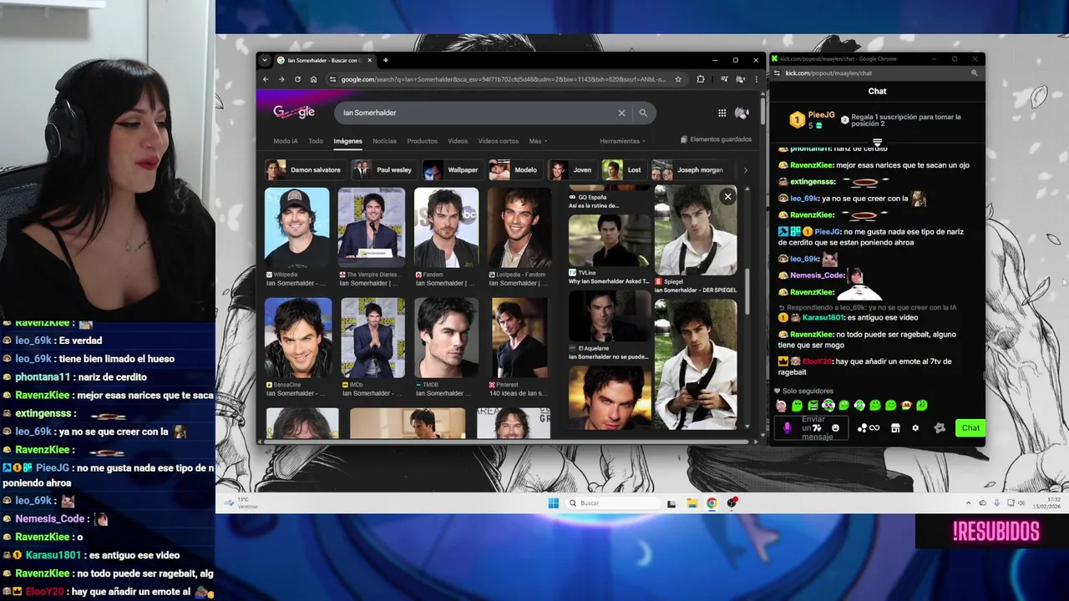Screen dimensions: 1069x601
Task: Open the Google account avatar
Action: 742,113
